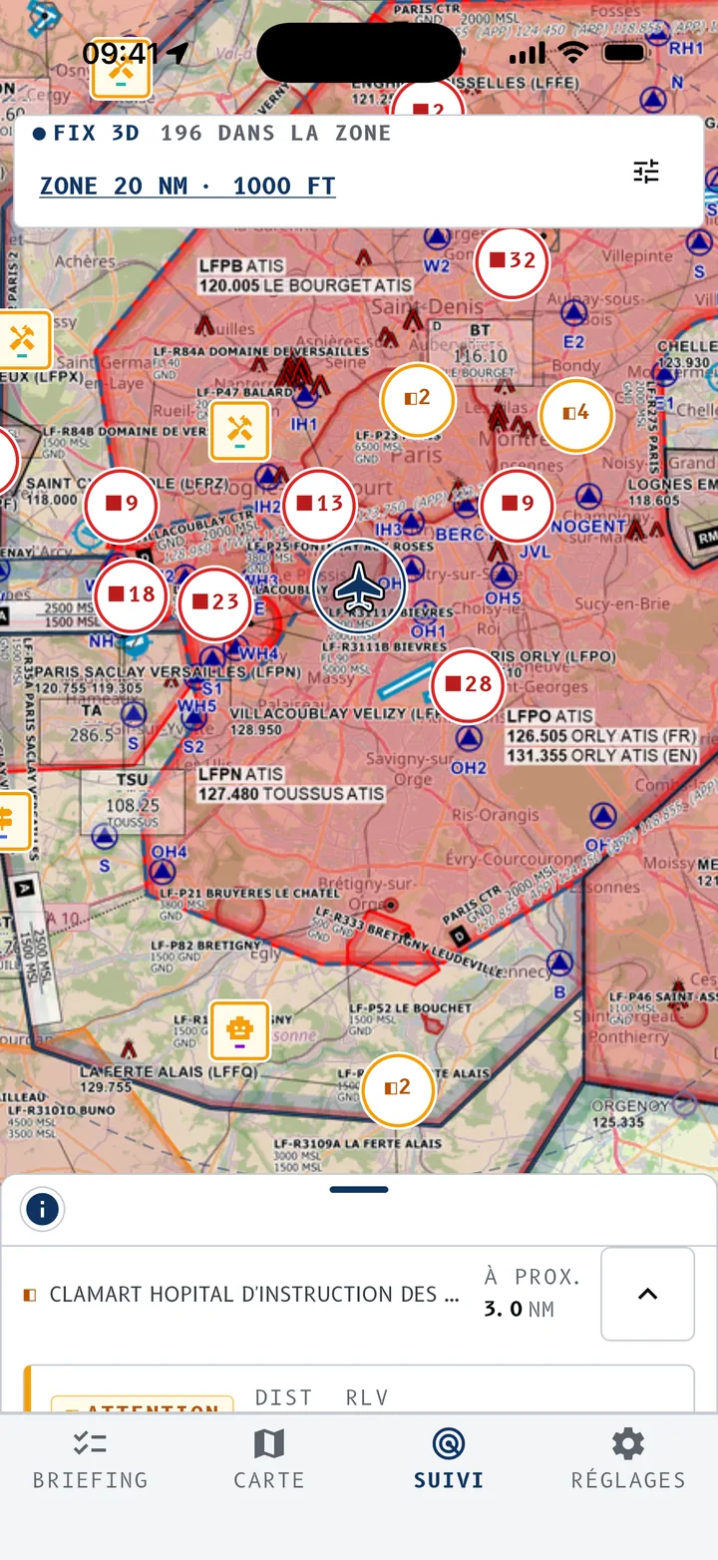Tap the 196 DANS LA ZONE count
Image resolution: width=718 pixels, height=1560 pixels.
point(275,134)
